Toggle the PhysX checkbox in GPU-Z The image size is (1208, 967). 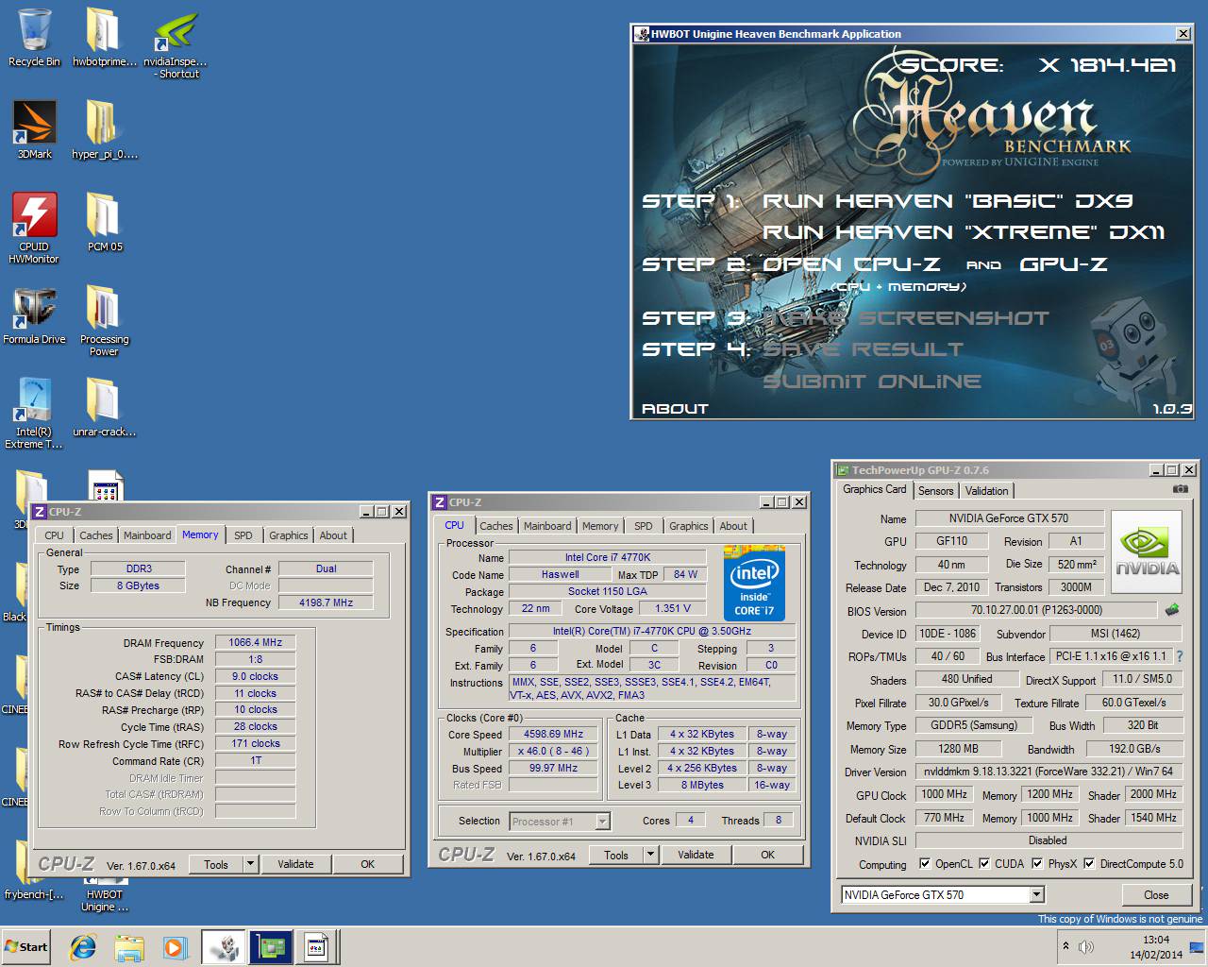coord(1037,863)
